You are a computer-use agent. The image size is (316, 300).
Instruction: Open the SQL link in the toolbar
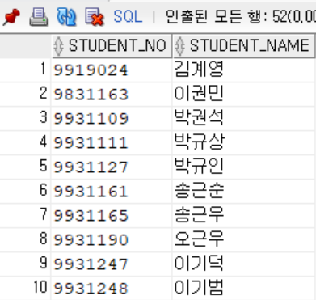128,17
